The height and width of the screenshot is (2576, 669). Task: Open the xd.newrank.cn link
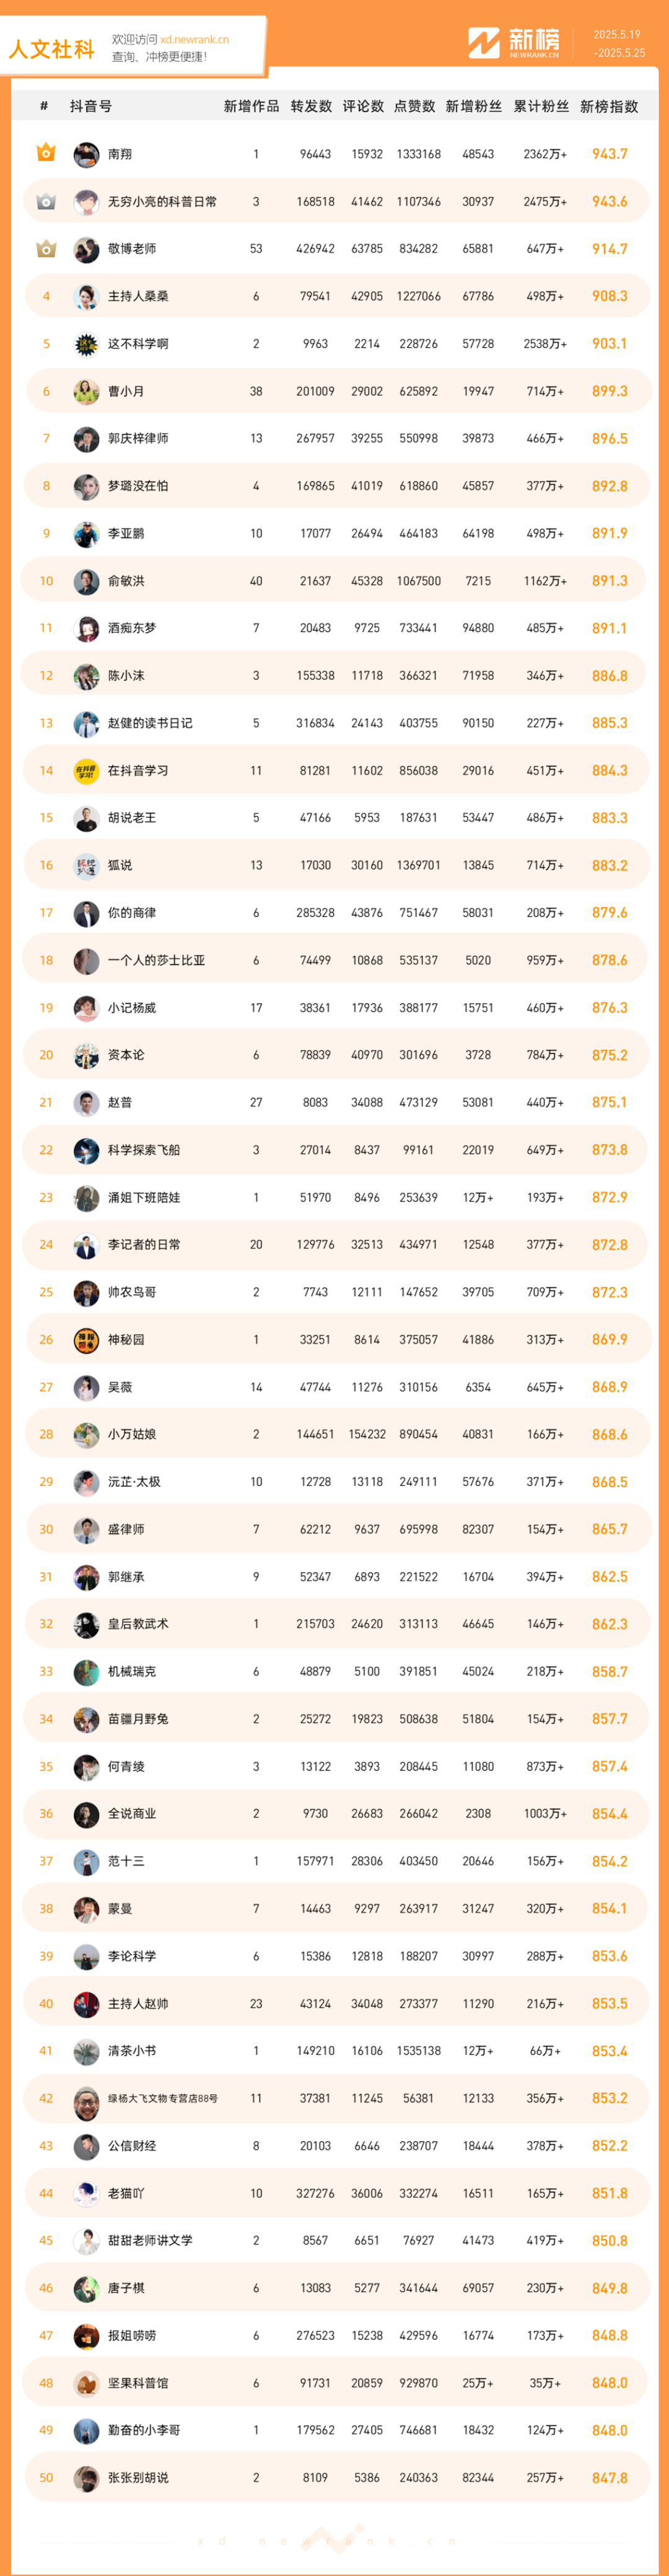[x=194, y=39]
